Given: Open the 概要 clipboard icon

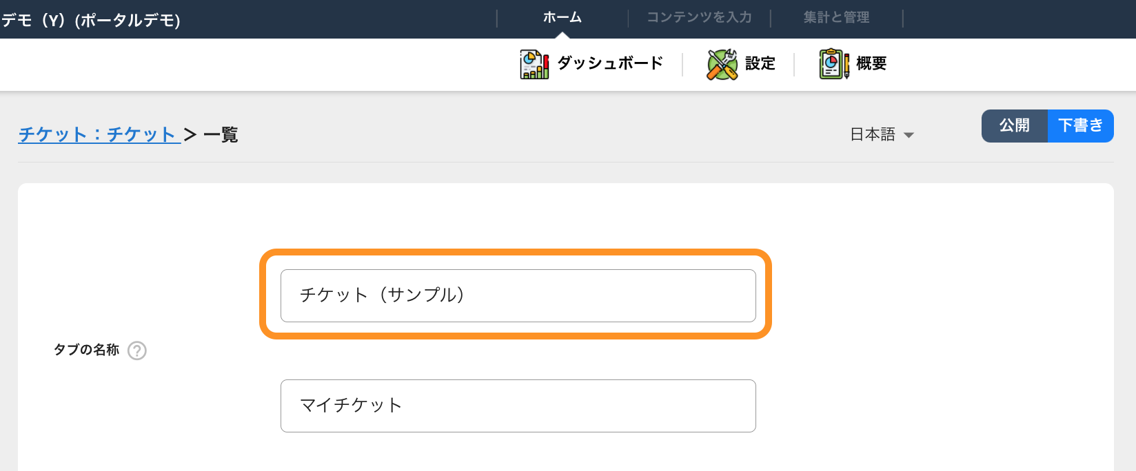Looking at the screenshot, I should click(834, 64).
